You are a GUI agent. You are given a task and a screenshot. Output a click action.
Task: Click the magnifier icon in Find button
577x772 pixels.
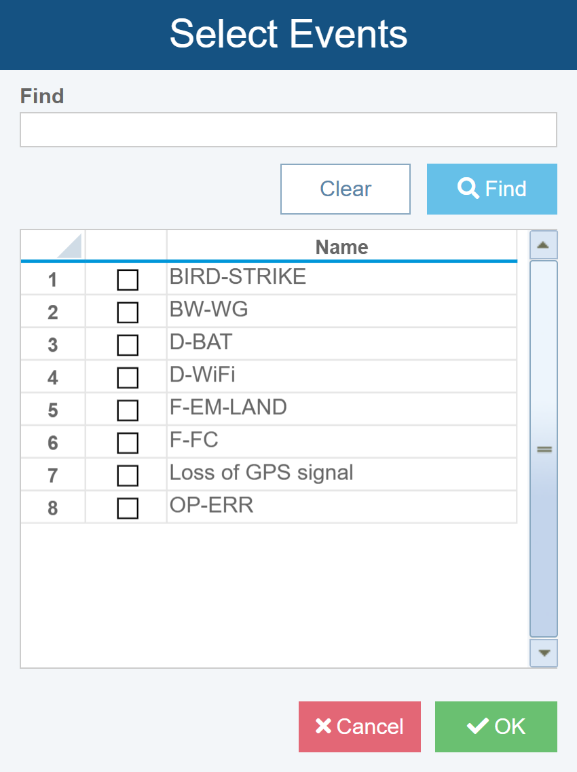coord(468,188)
